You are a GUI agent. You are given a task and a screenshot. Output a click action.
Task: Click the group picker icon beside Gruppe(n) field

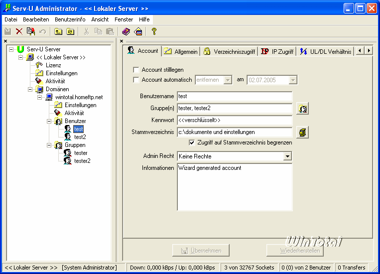302,109
